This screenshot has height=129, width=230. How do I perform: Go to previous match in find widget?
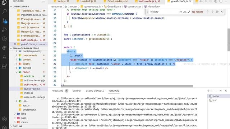point(208,11)
